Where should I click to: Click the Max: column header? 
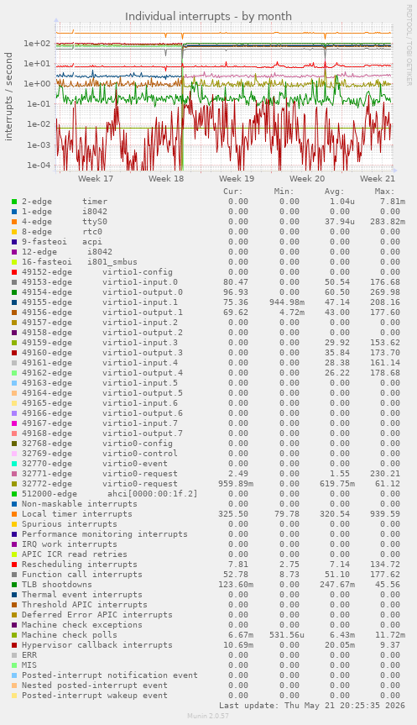[384, 192]
